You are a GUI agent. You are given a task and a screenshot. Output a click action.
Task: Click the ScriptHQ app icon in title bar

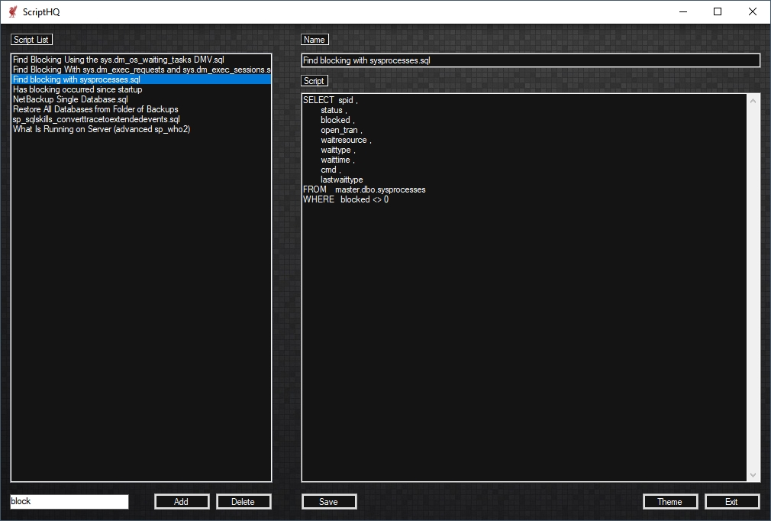(12, 11)
